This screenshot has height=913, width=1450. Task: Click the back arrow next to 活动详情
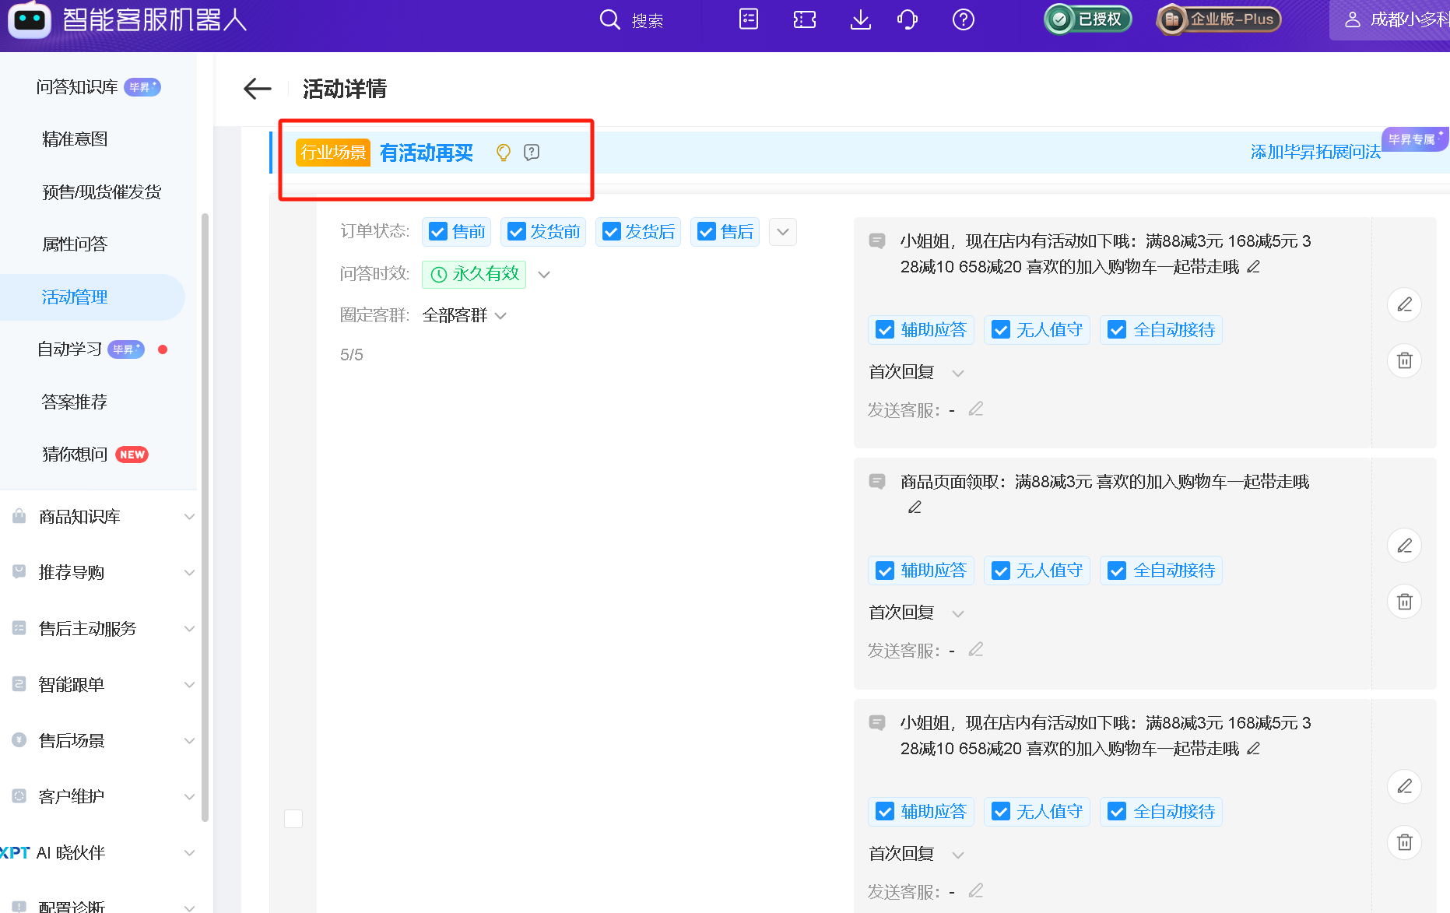(258, 89)
